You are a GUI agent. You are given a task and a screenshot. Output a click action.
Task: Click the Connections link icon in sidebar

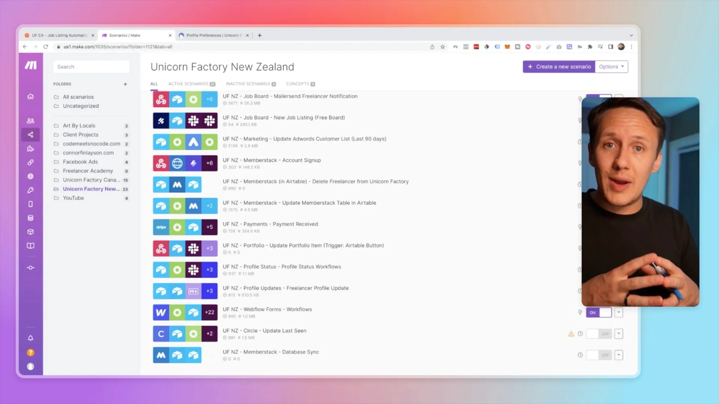click(31, 162)
